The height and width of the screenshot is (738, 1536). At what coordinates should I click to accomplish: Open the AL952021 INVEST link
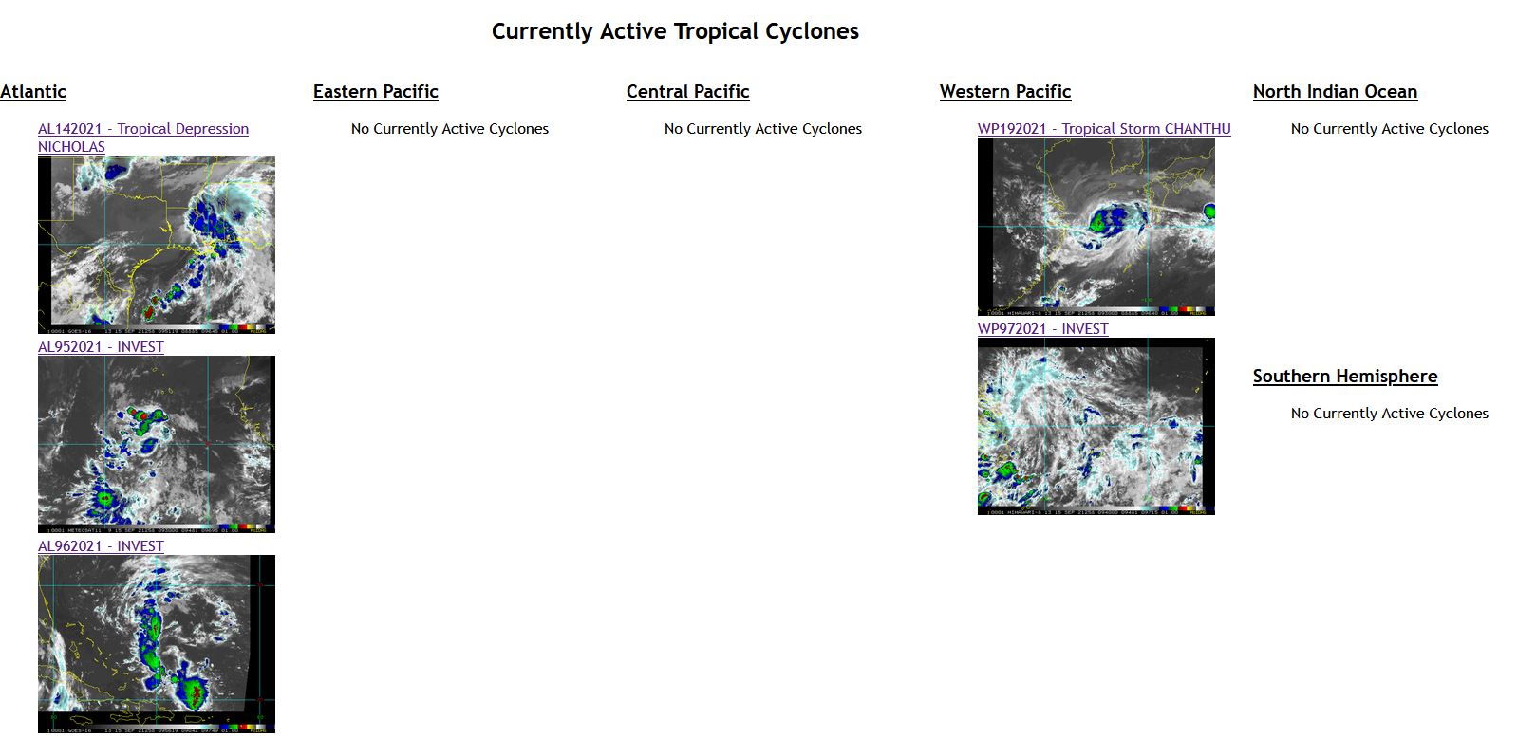[101, 347]
